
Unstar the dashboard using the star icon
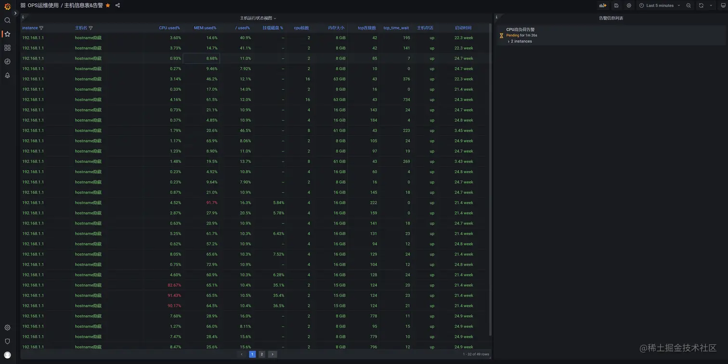(108, 5)
